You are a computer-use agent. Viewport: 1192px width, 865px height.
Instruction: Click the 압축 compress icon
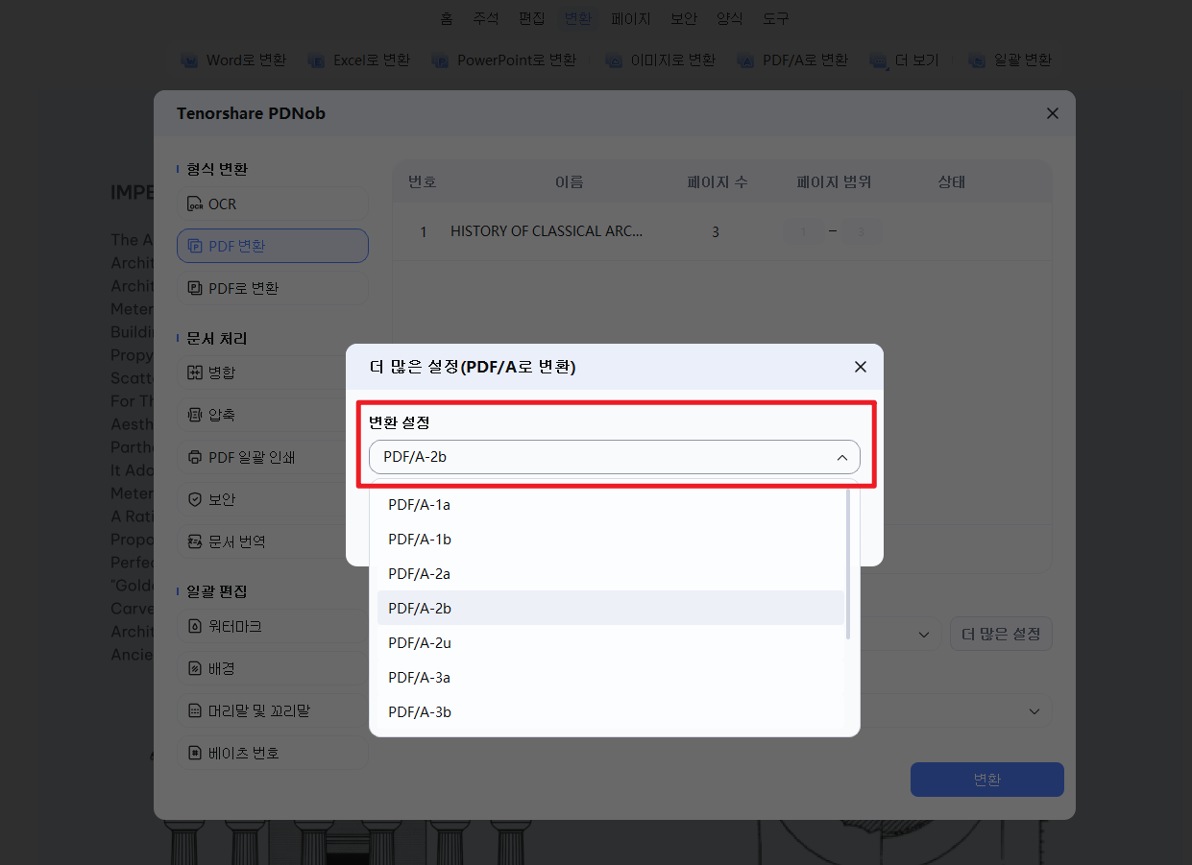point(195,415)
